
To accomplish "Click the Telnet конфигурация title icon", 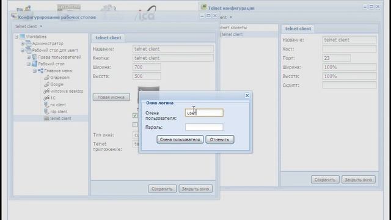I will pyautogui.click(x=203, y=7).
